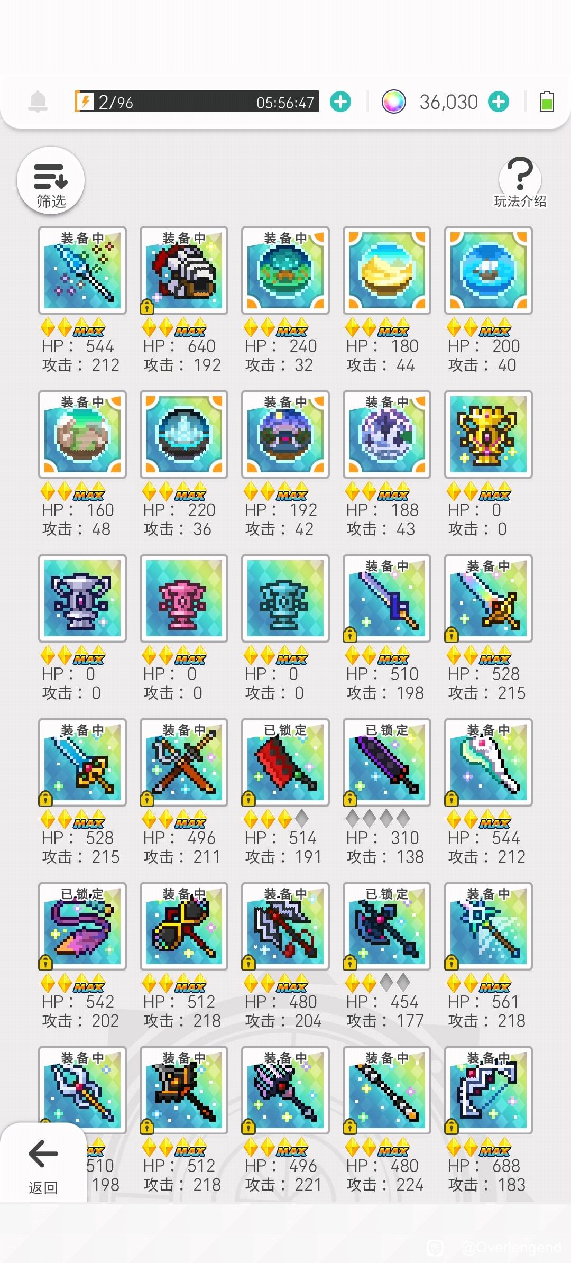Select the red cleaver with HP 514

click(x=285, y=762)
